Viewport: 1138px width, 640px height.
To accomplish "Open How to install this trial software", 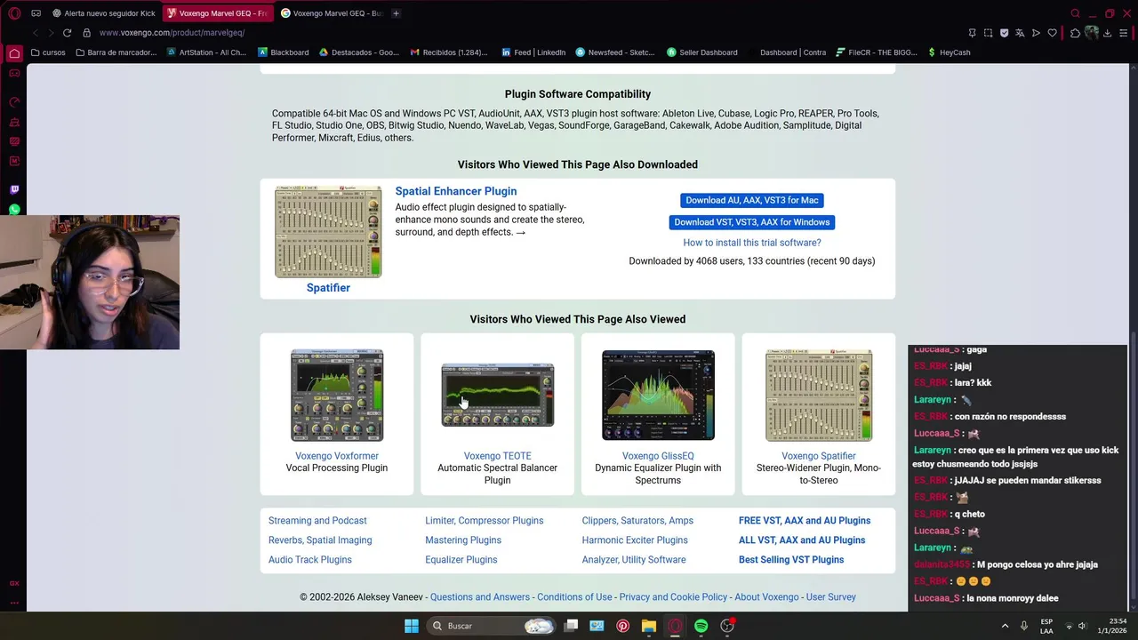I will (x=752, y=243).
